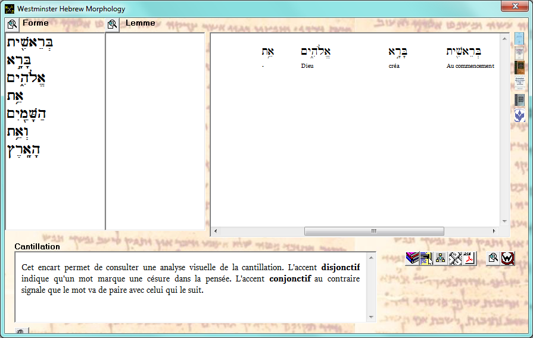The width and height of the screenshot is (533, 338).
Task: Open the PDF document icon
Action: tap(469, 258)
